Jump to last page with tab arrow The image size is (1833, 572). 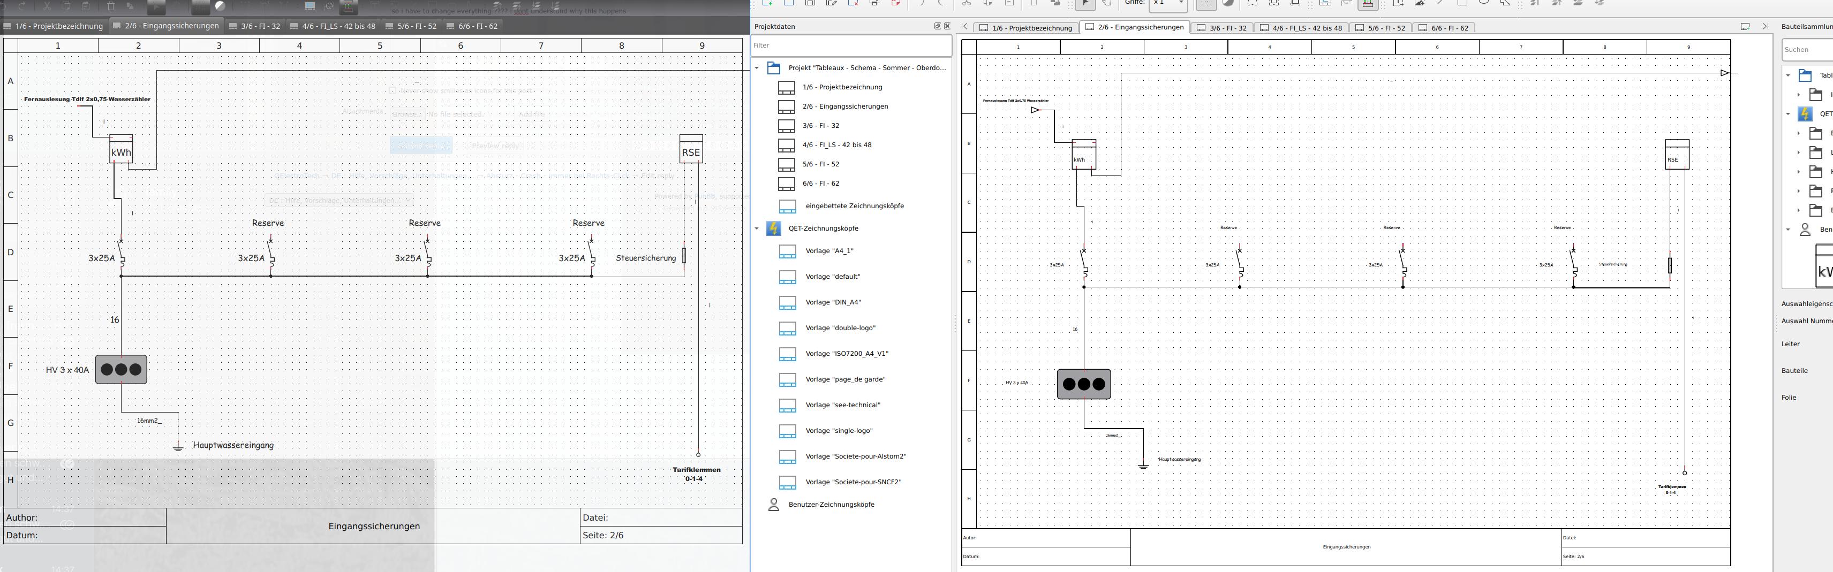coord(1764,27)
